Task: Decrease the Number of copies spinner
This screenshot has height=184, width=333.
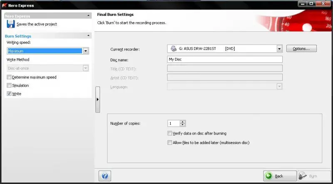Action: (x=183, y=125)
